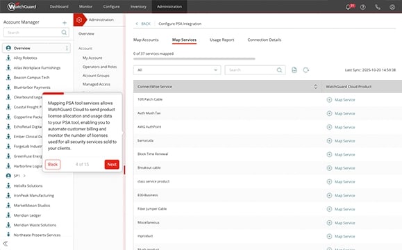Click Map Service for Block Time Renewal
Viewport: 402px width, 250px height.
[345, 154]
